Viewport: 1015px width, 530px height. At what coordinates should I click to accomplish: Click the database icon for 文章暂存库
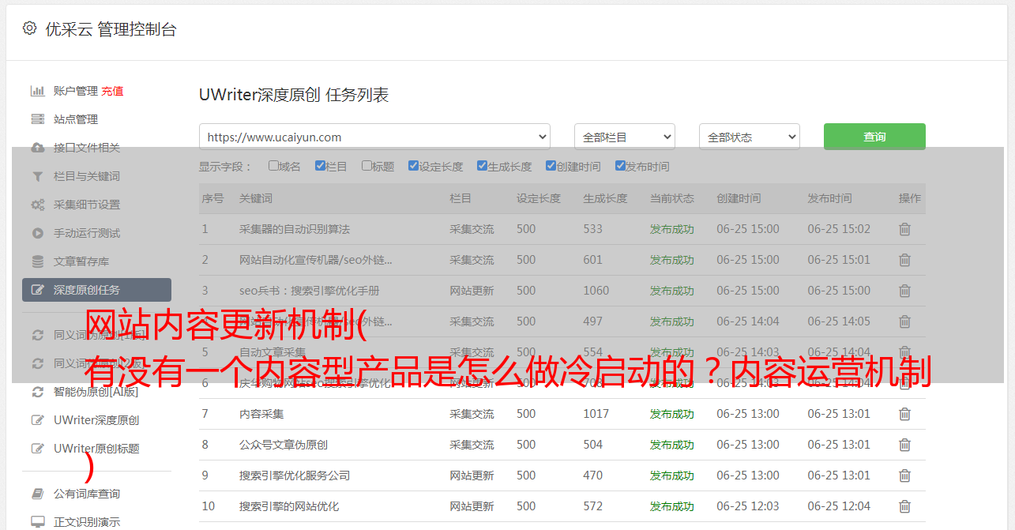[x=37, y=261]
